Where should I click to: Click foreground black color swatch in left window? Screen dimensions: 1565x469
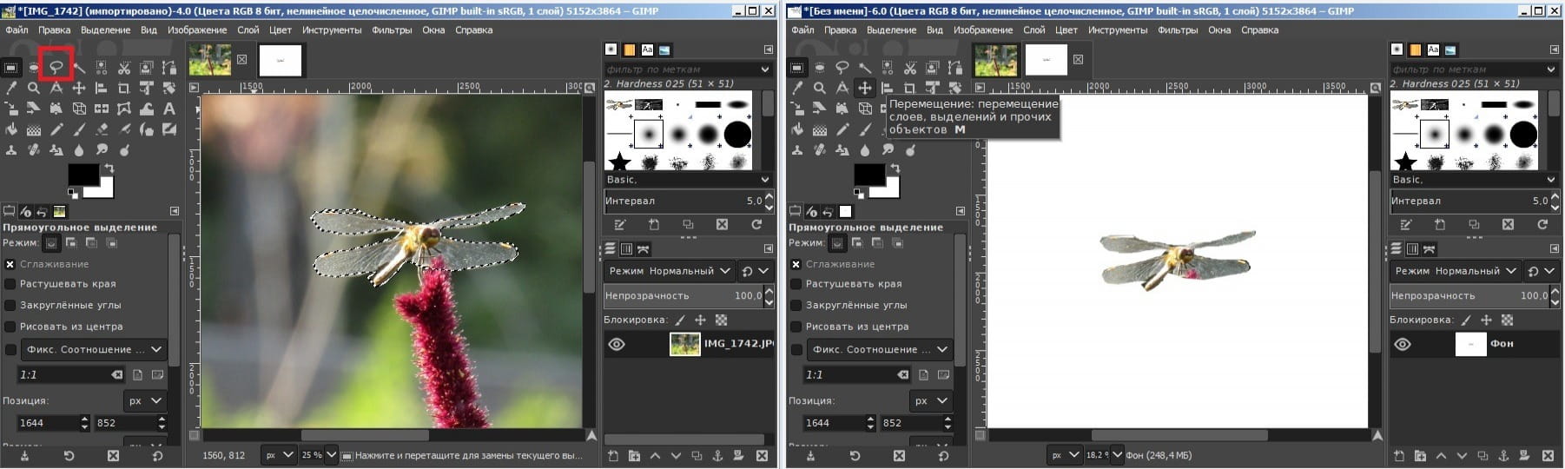click(x=83, y=174)
